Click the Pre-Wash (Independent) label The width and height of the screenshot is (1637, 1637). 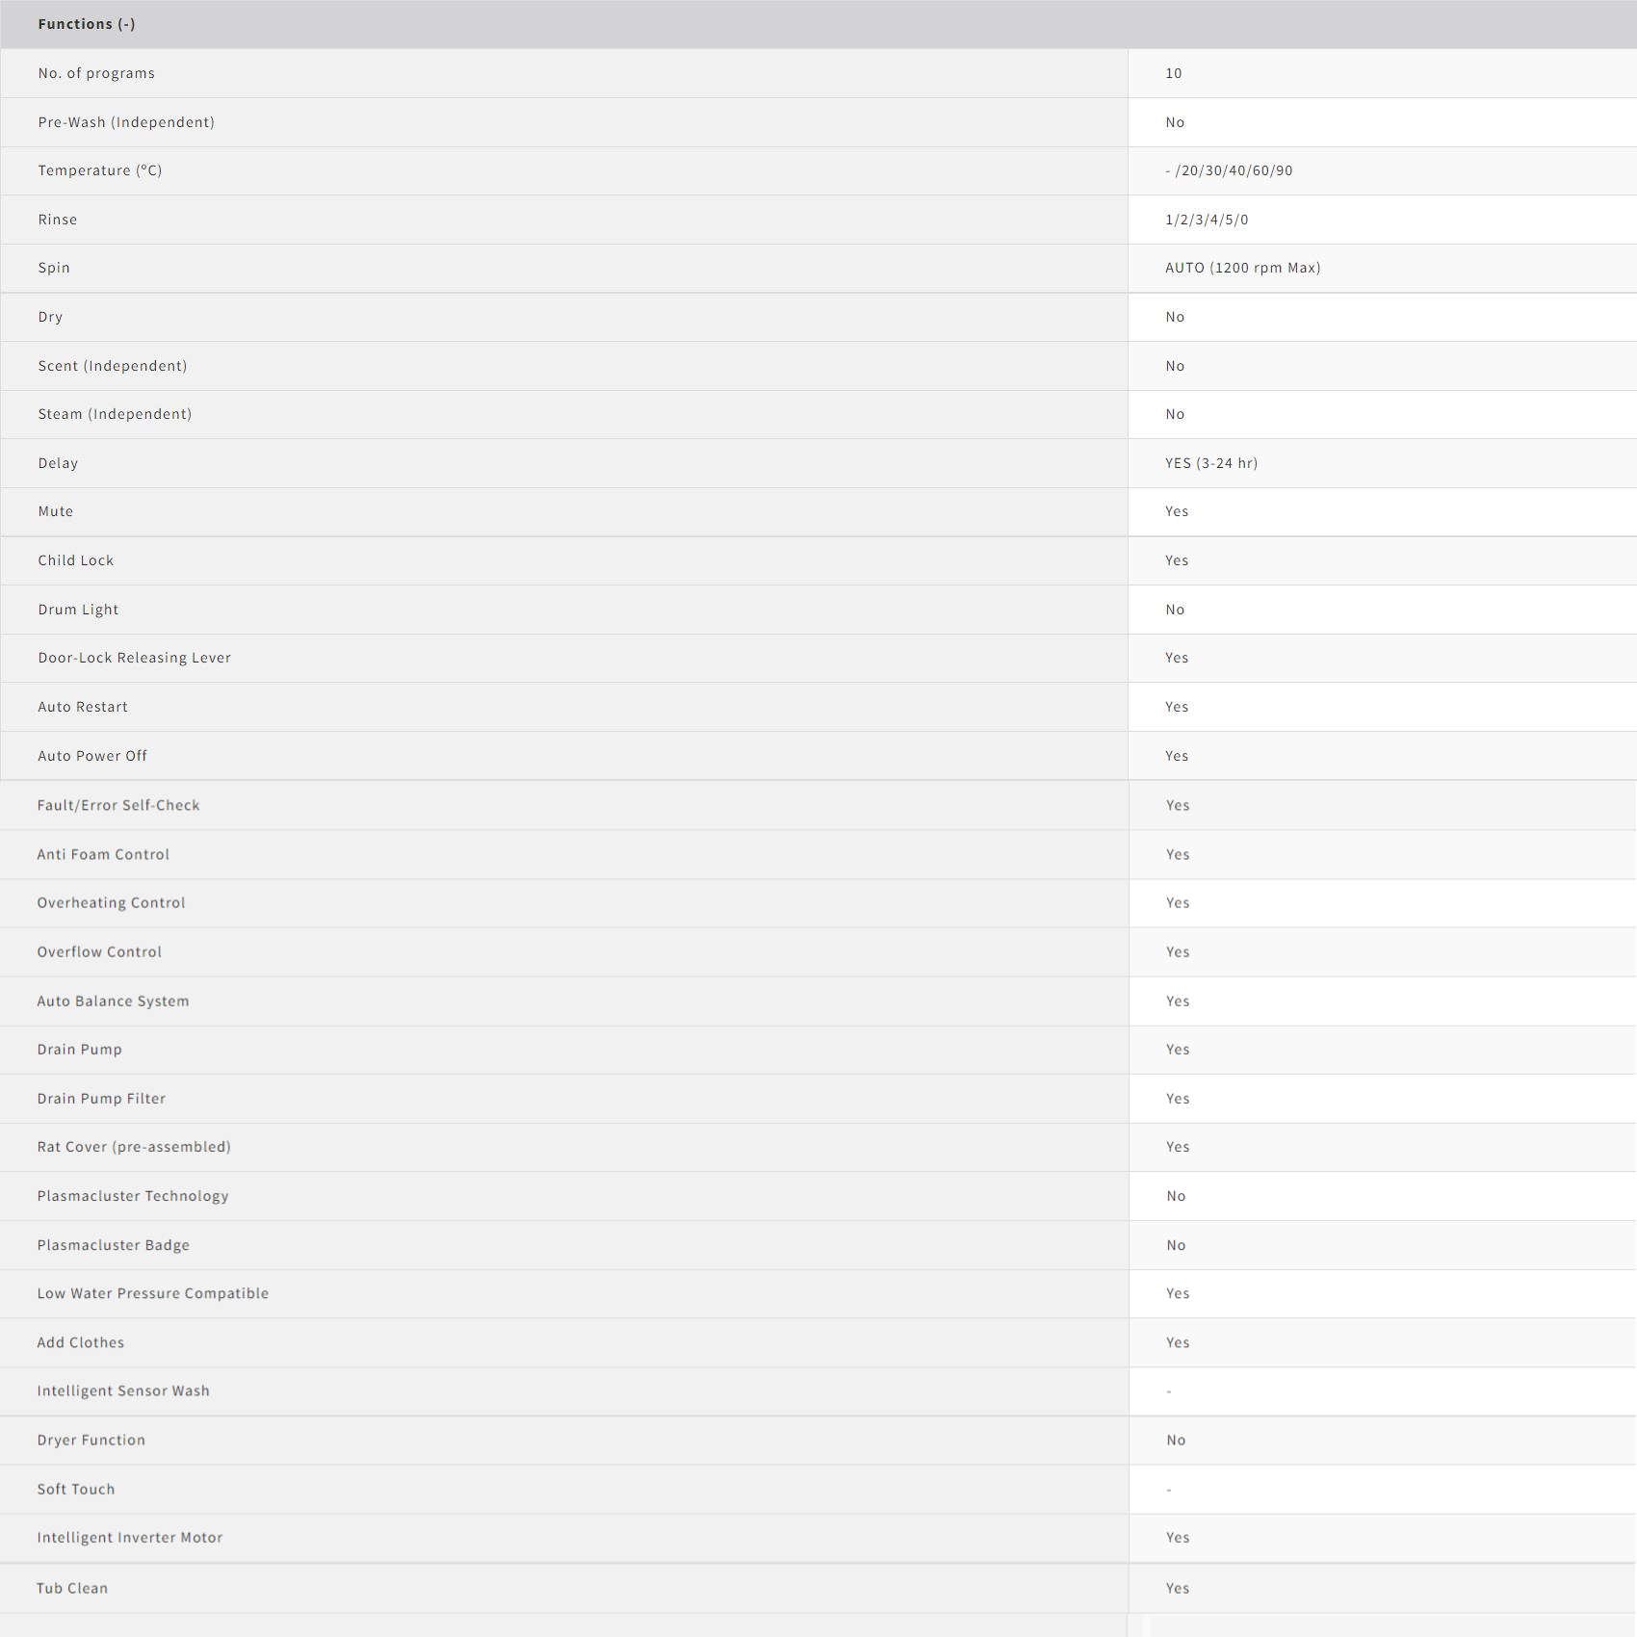click(x=126, y=122)
